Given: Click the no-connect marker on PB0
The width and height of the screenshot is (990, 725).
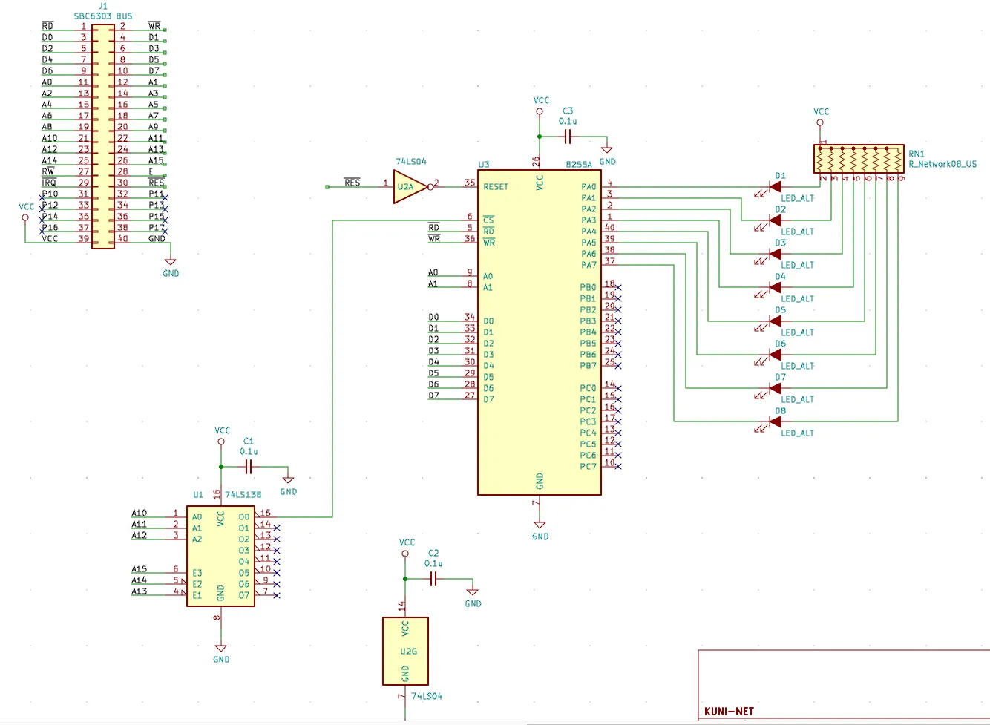Looking at the screenshot, I should point(618,287).
